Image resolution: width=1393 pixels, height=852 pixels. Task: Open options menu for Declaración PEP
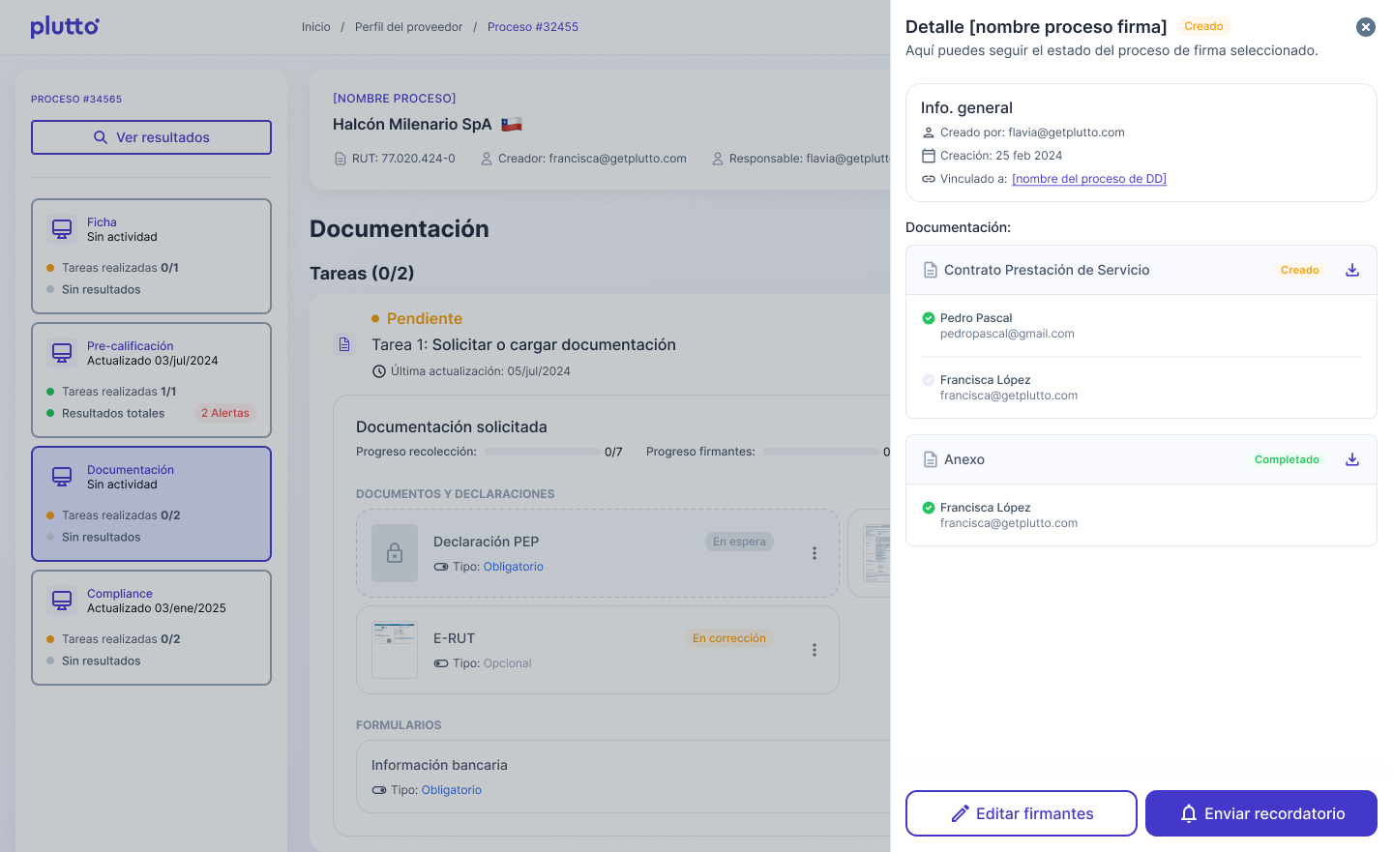click(x=815, y=553)
